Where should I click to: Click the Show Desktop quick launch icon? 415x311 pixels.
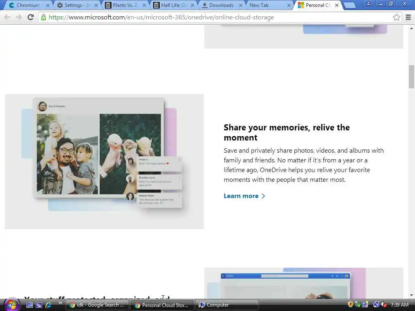click(x=29, y=305)
